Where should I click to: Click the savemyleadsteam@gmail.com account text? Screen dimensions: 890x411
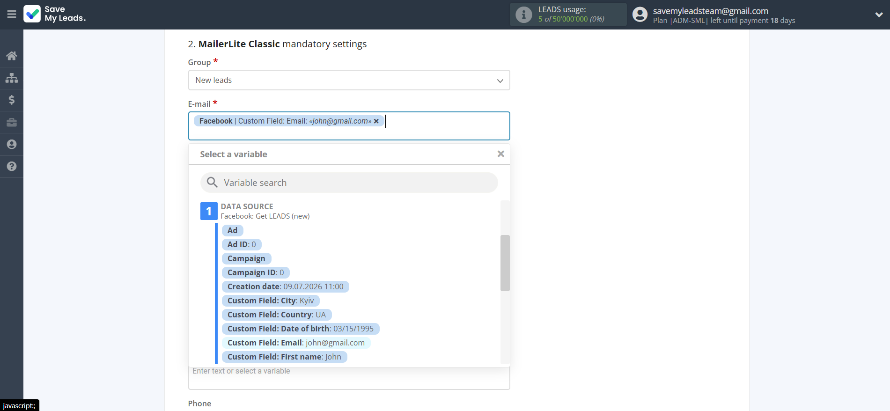tap(710, 11)
